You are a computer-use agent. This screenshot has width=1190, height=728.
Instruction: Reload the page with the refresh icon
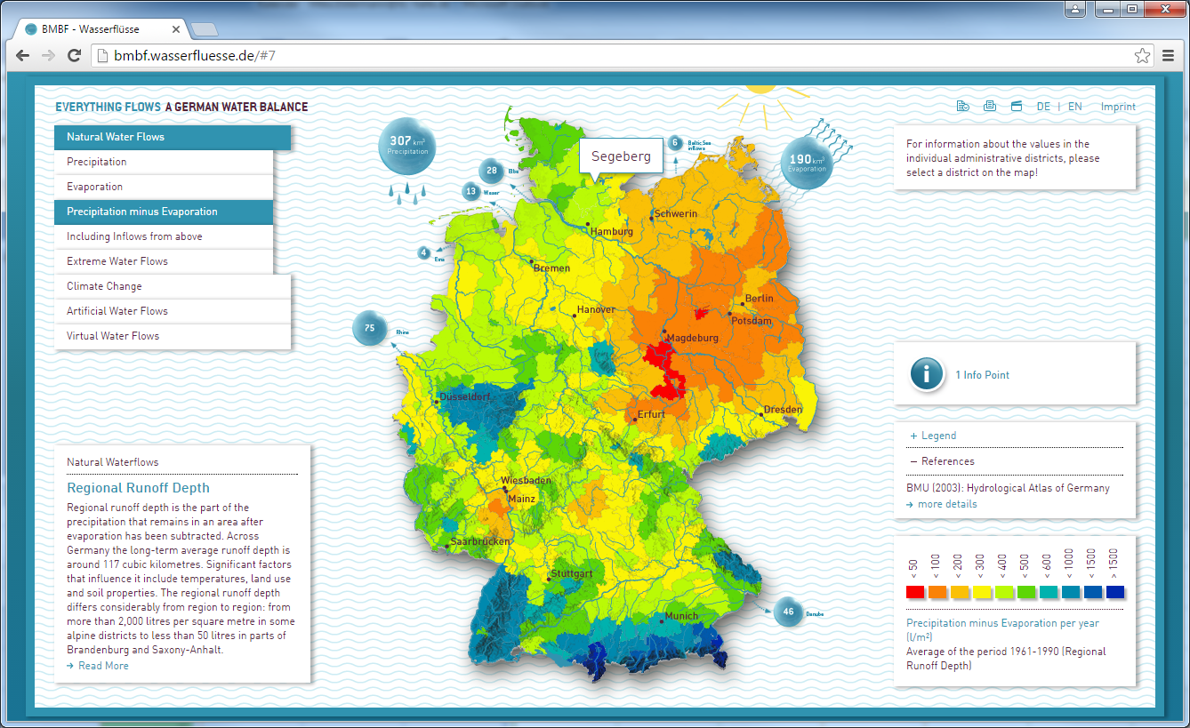[x=75, y=55]
